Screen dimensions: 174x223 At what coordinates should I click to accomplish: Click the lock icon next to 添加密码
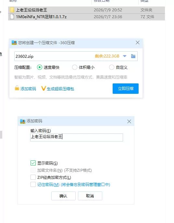[x=17, y=88]
